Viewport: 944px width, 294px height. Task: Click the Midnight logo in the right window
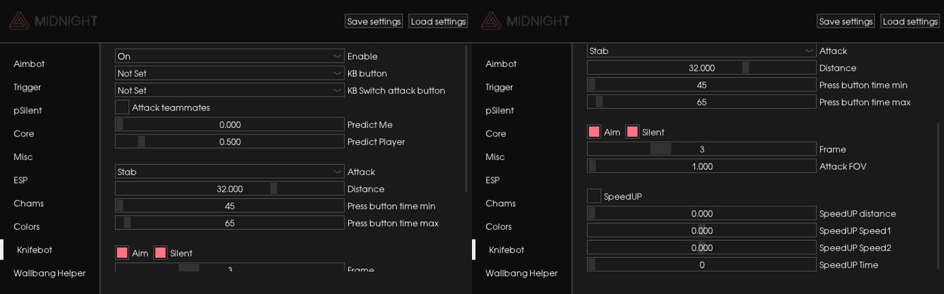(x=524, y=21)
